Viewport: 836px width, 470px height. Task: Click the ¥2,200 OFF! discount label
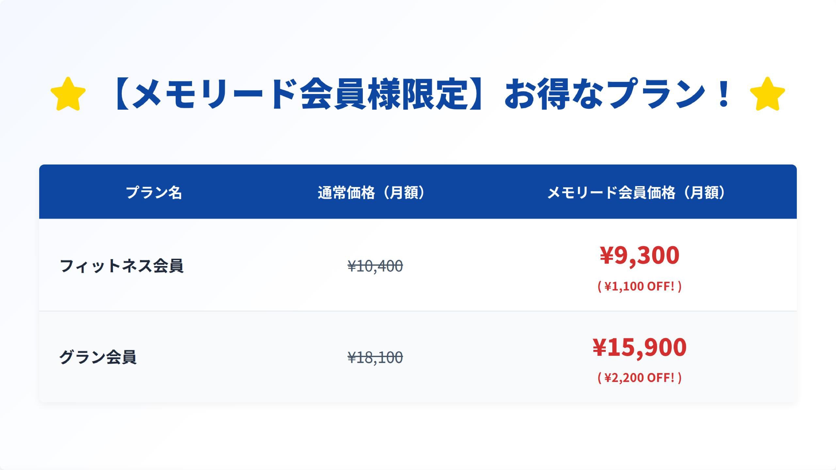pos(639,378)
